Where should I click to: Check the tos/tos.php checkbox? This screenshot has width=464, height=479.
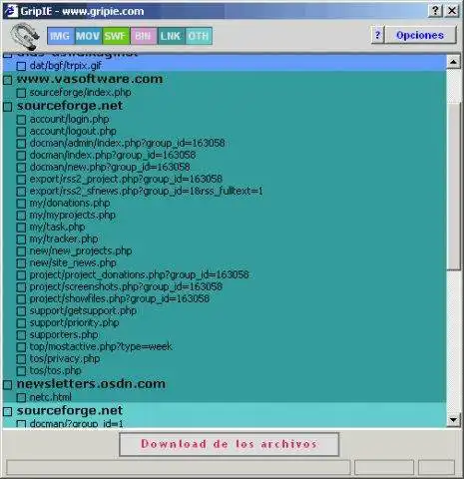point(21,371)
